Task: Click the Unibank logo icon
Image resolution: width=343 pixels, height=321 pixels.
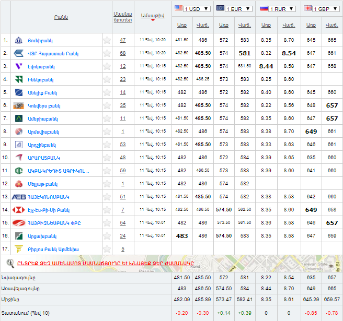Action: click(19, 40)
